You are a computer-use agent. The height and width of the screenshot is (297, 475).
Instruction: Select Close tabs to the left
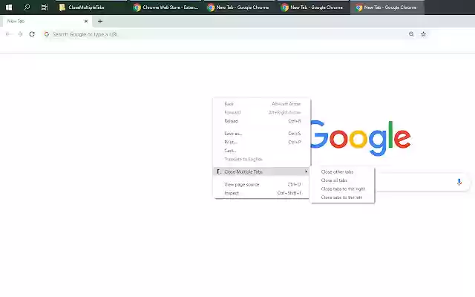[342, 198]
